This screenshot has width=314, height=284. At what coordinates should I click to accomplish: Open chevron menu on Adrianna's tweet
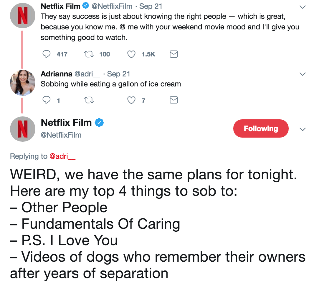(303, 74)
